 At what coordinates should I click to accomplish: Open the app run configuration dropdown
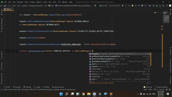[x=103, y=5]
